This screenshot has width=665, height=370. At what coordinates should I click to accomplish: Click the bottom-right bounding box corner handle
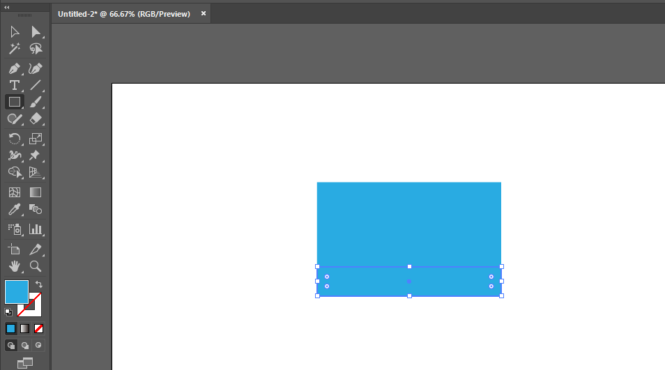tap(502, 296)
